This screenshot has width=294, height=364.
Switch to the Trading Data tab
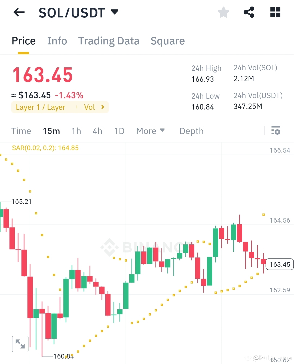109,41
